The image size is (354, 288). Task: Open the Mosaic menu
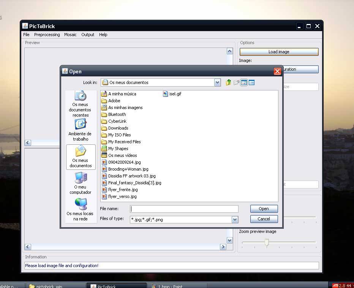[x=70, y=35]
